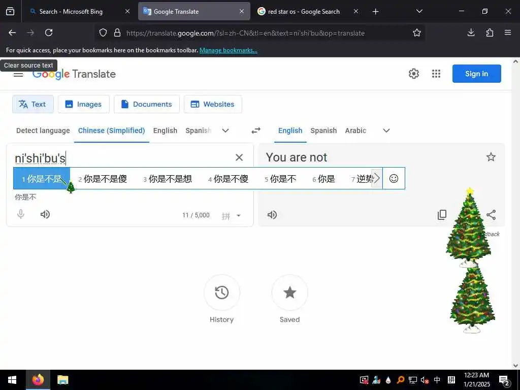Open Windows Start menu
Image resolution: width=520 pixels, height=390 pixels.
click(13, 380)
